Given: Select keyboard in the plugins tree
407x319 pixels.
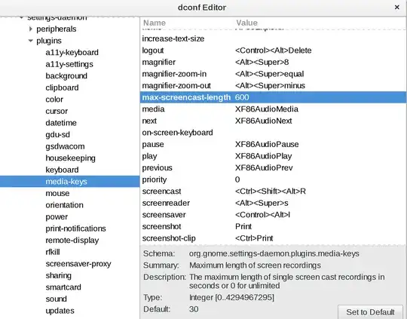Looking at the screenshot, I should pyautogui.click(x=62, y=170).
